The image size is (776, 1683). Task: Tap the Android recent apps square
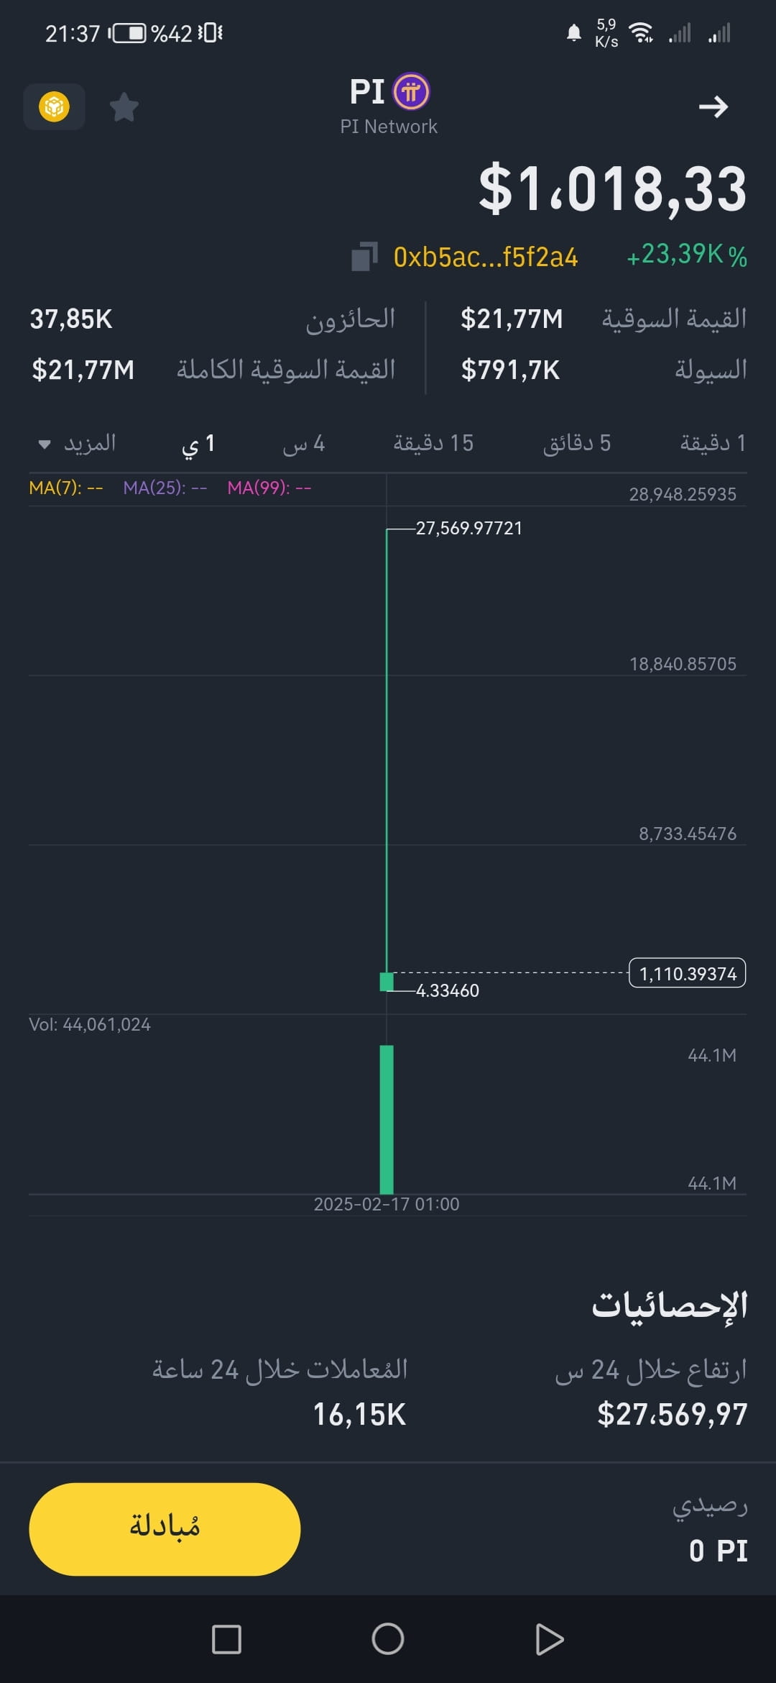[226, 1639]
